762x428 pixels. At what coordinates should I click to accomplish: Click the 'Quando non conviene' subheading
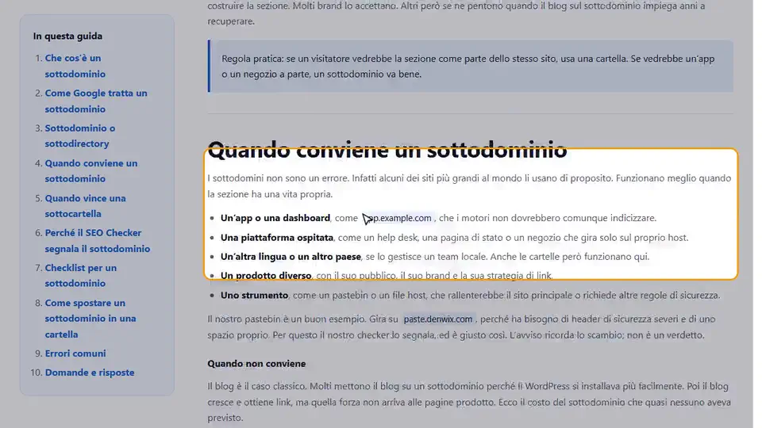point(256,364)
